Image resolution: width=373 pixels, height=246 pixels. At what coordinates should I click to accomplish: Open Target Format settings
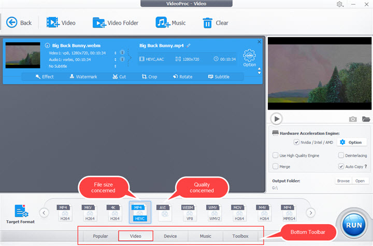click(x=20, y=214)
